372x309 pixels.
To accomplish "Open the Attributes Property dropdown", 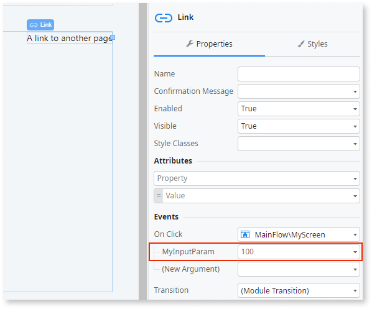I will click(x=257, y=178).
